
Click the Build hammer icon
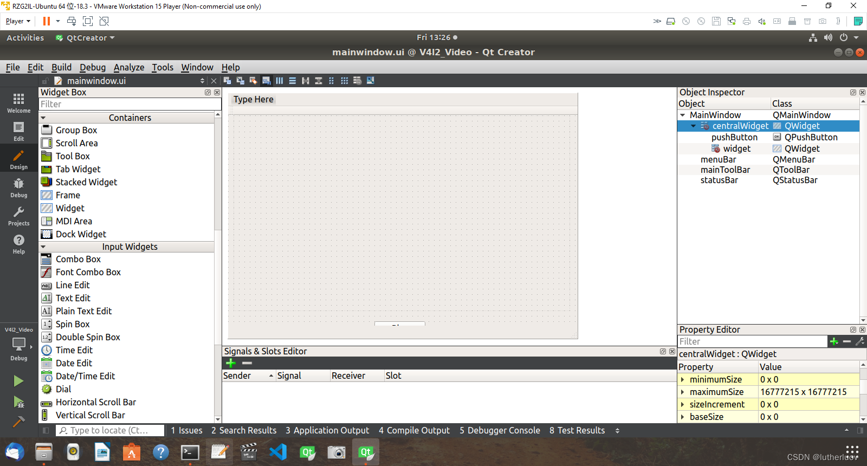(19, 422)
